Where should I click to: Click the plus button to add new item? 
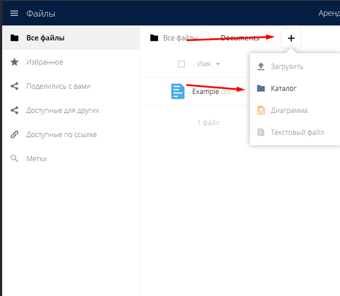pyautogui.click(x=291, y=38)
